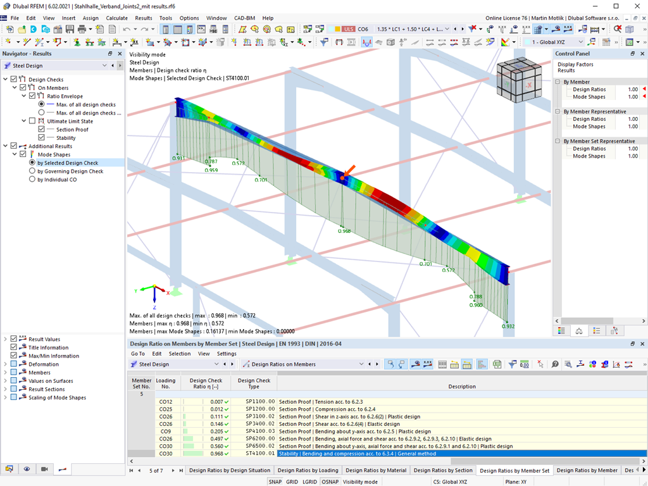The image size is (648, 486).
Task: Click the Print icon in the toolbar
Action: [81, 28]
